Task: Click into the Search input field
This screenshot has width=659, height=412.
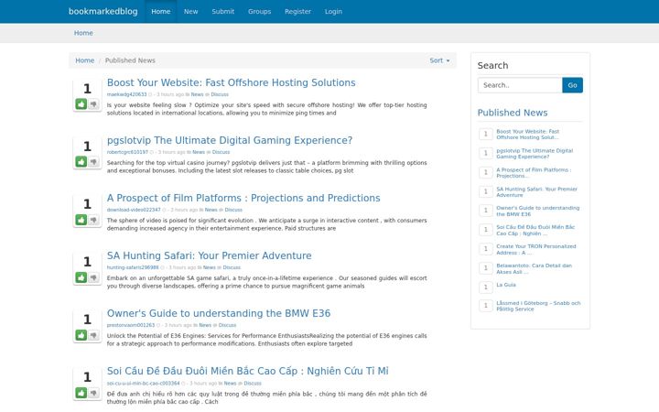Action: pyautogui.click(x=520, y=85)
